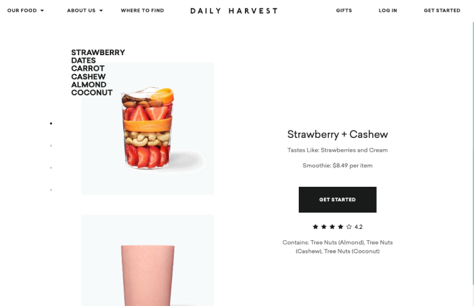Select the third image pagination dot
Image resolution: width=474 pixels, height=306 pixels.
coord(51,167)
